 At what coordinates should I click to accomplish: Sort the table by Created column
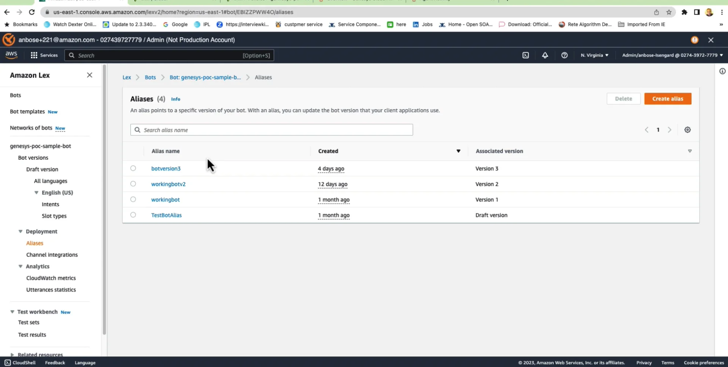point(328,151)
